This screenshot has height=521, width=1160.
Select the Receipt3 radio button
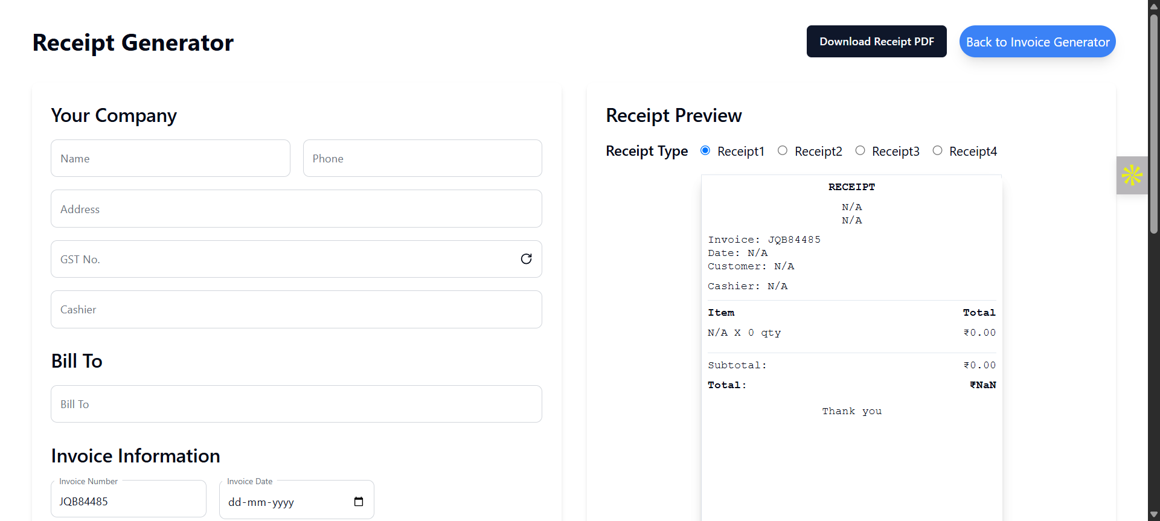point(860,150)
